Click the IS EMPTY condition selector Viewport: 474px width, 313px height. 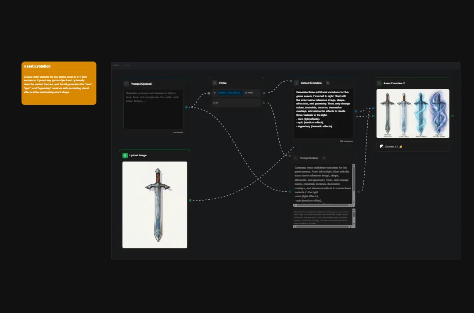249,93
